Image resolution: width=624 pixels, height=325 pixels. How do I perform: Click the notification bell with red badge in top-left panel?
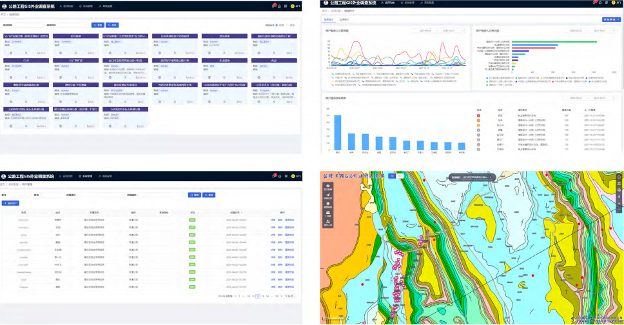coord(273,6)
